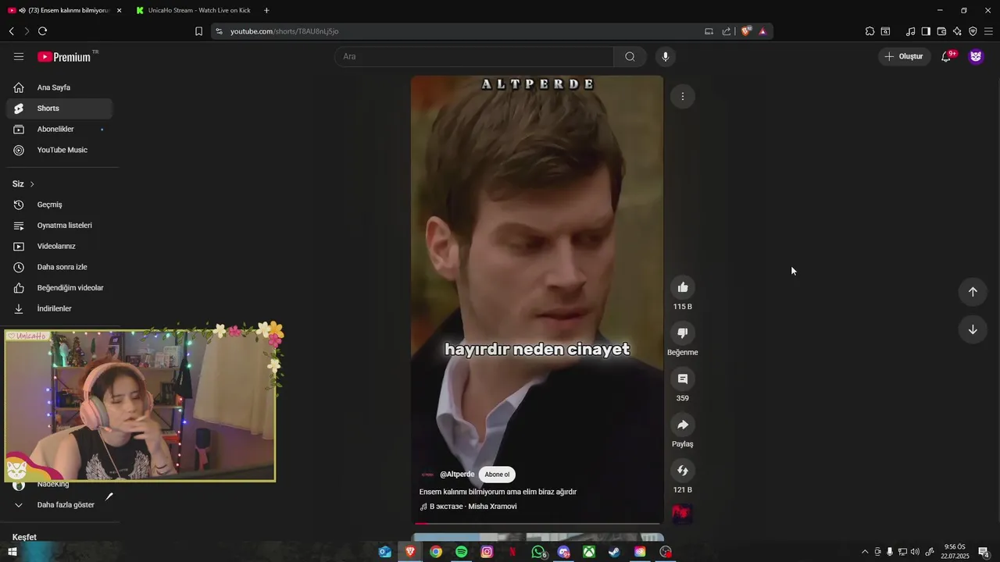
Task: Click the Ara search field
Action: point(474,56)
